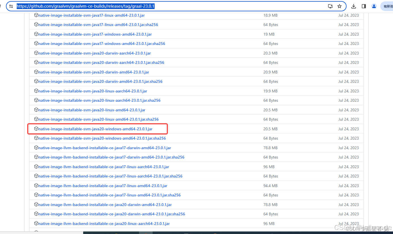Click the install app icon in address bar

[330, 6]
